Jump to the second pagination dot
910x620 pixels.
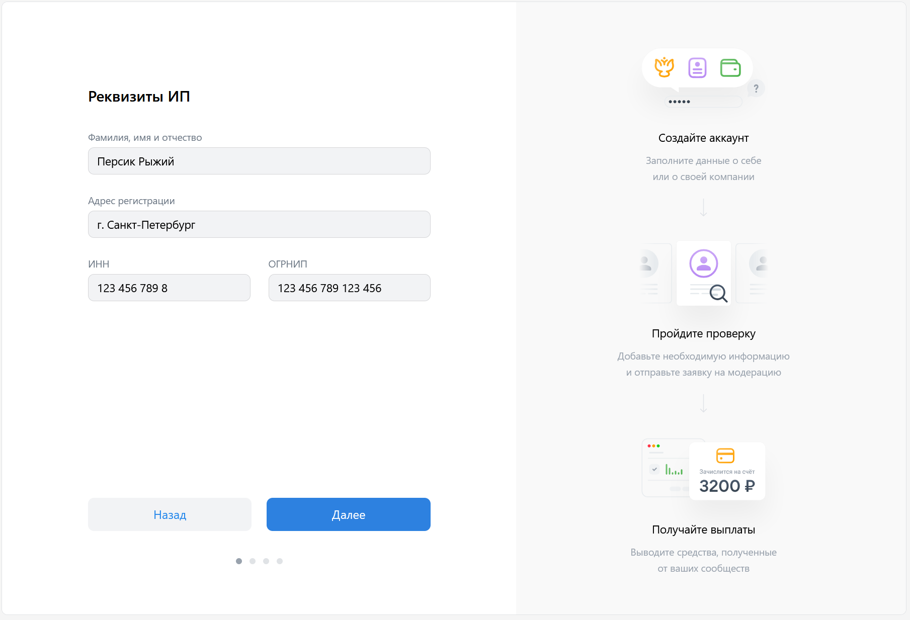coord(253,561)
